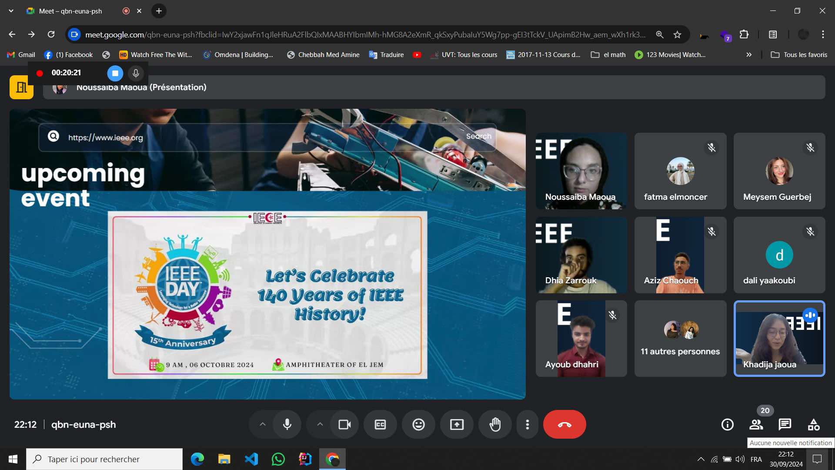Viewport: 835px width, 470px height.
Task: Open File Explorer from the taskbar
Action: pos(224,459)
